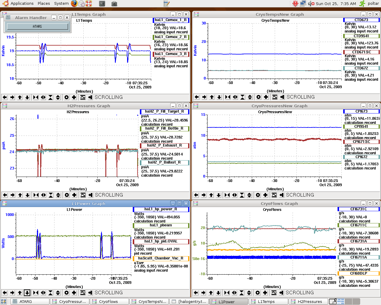Open the Places menu
This screenshot has height=305, width=381.
click(44, 4)
